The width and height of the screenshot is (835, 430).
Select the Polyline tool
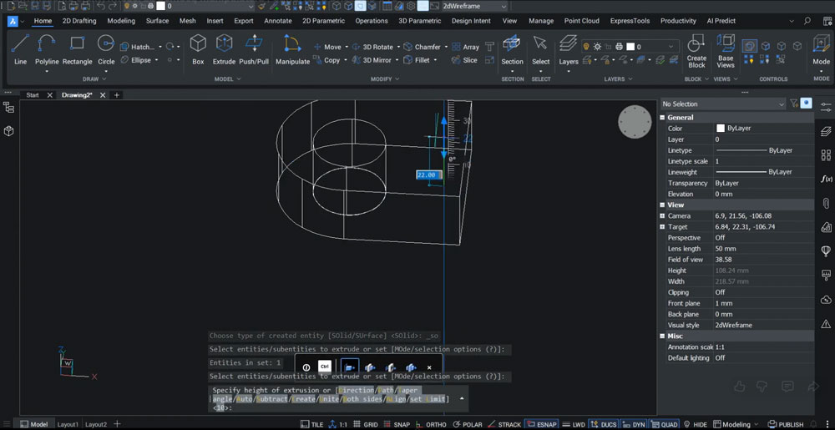click(x=47, y=49)
